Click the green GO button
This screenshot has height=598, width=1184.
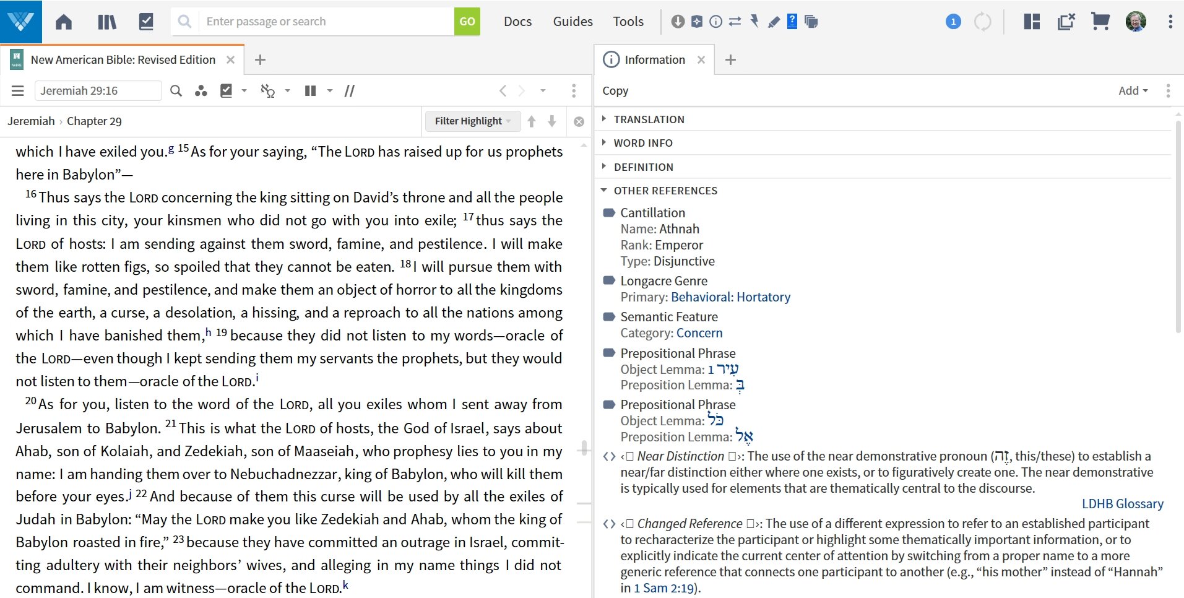pyautogui.click(x=467, y=22)
